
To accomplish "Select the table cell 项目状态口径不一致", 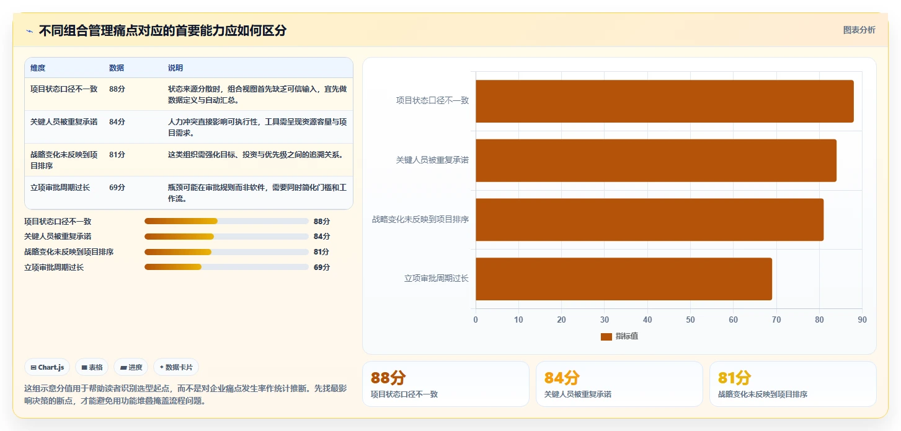I will tap(64, 89).
